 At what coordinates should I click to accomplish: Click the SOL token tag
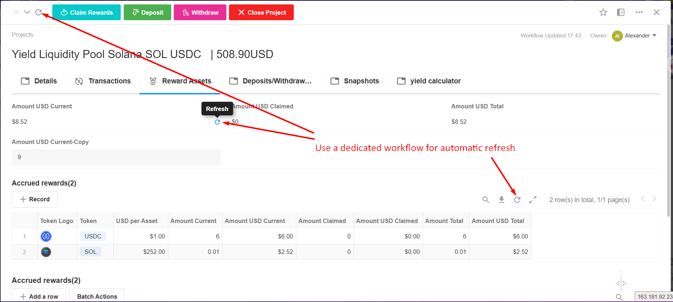tap(91, 252)
